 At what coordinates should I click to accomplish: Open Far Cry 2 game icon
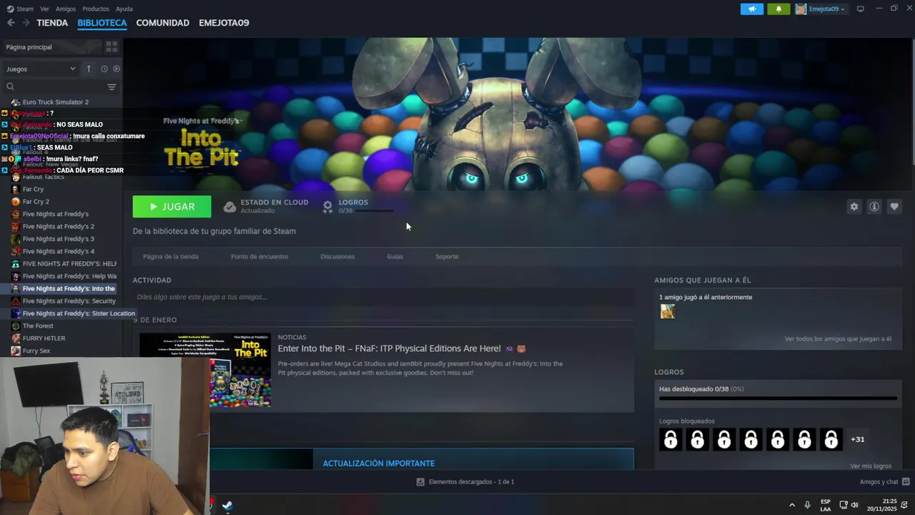pos(16,202)
